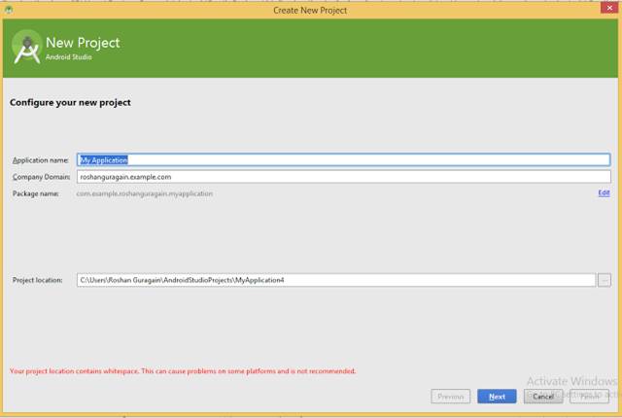Viewport: 622px width, 418px height.
Task: Click the Android Studio logo in header
Action: pyautogui.click(x=27, y=48)
